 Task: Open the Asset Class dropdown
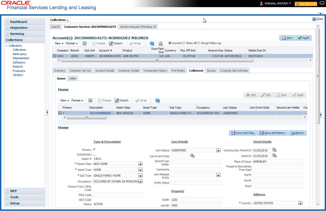[140, 164]
